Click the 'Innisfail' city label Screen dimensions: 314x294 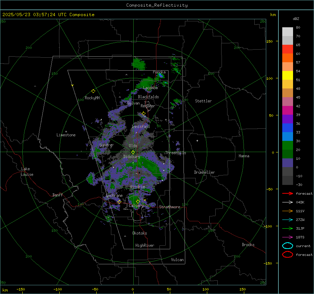(141, 127)
